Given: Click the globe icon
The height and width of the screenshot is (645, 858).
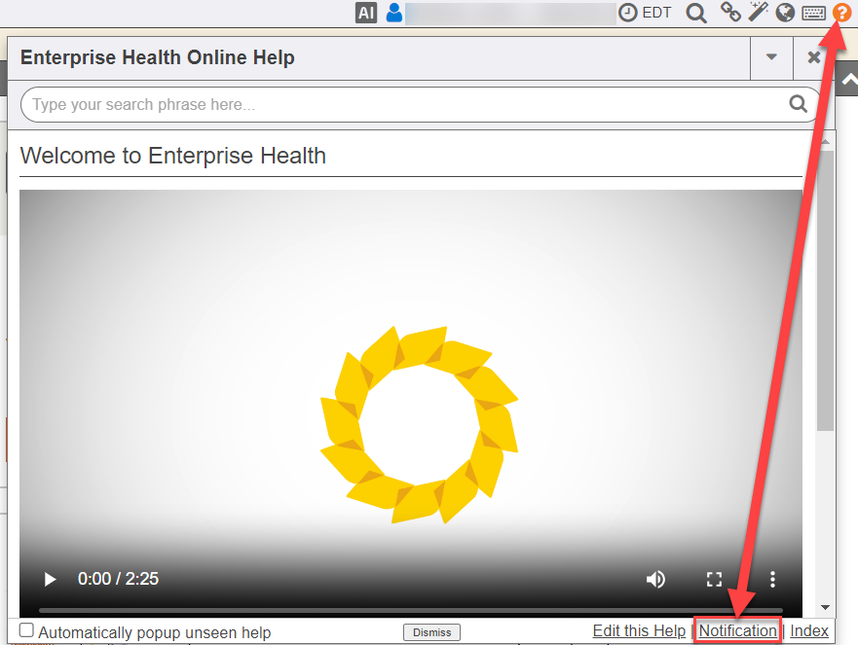Looking at the screenshot, I should (x=785, y=13).
